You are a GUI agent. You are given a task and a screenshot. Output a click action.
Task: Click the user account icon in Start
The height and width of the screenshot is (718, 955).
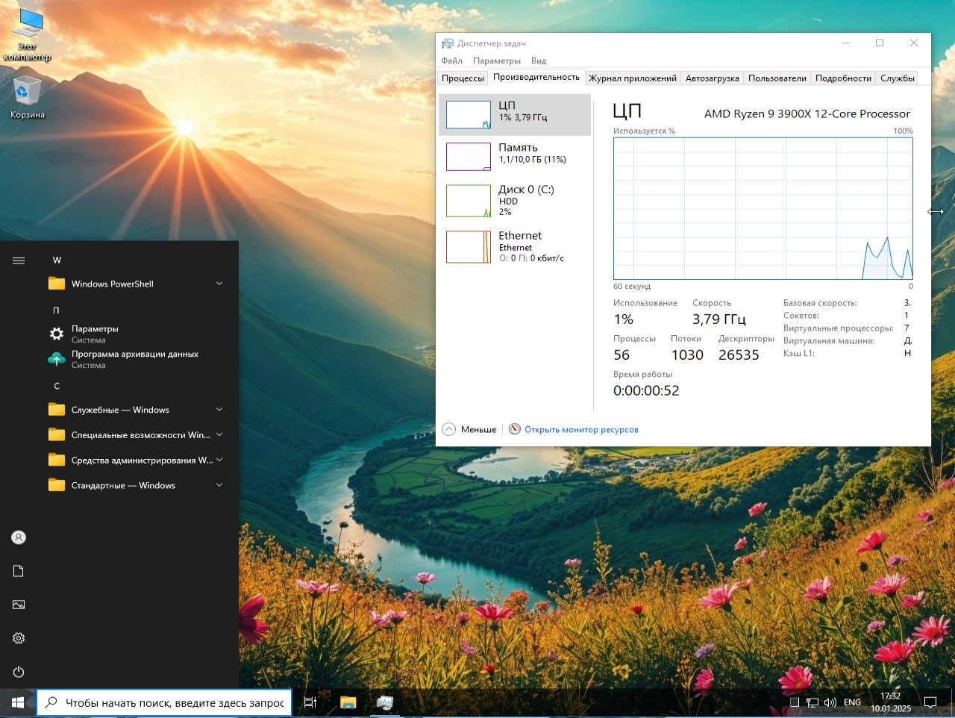click(x=19, y=537)
